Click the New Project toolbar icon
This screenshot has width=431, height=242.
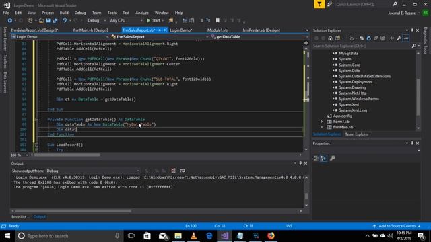pyautogui.click(x=30, y=21)
